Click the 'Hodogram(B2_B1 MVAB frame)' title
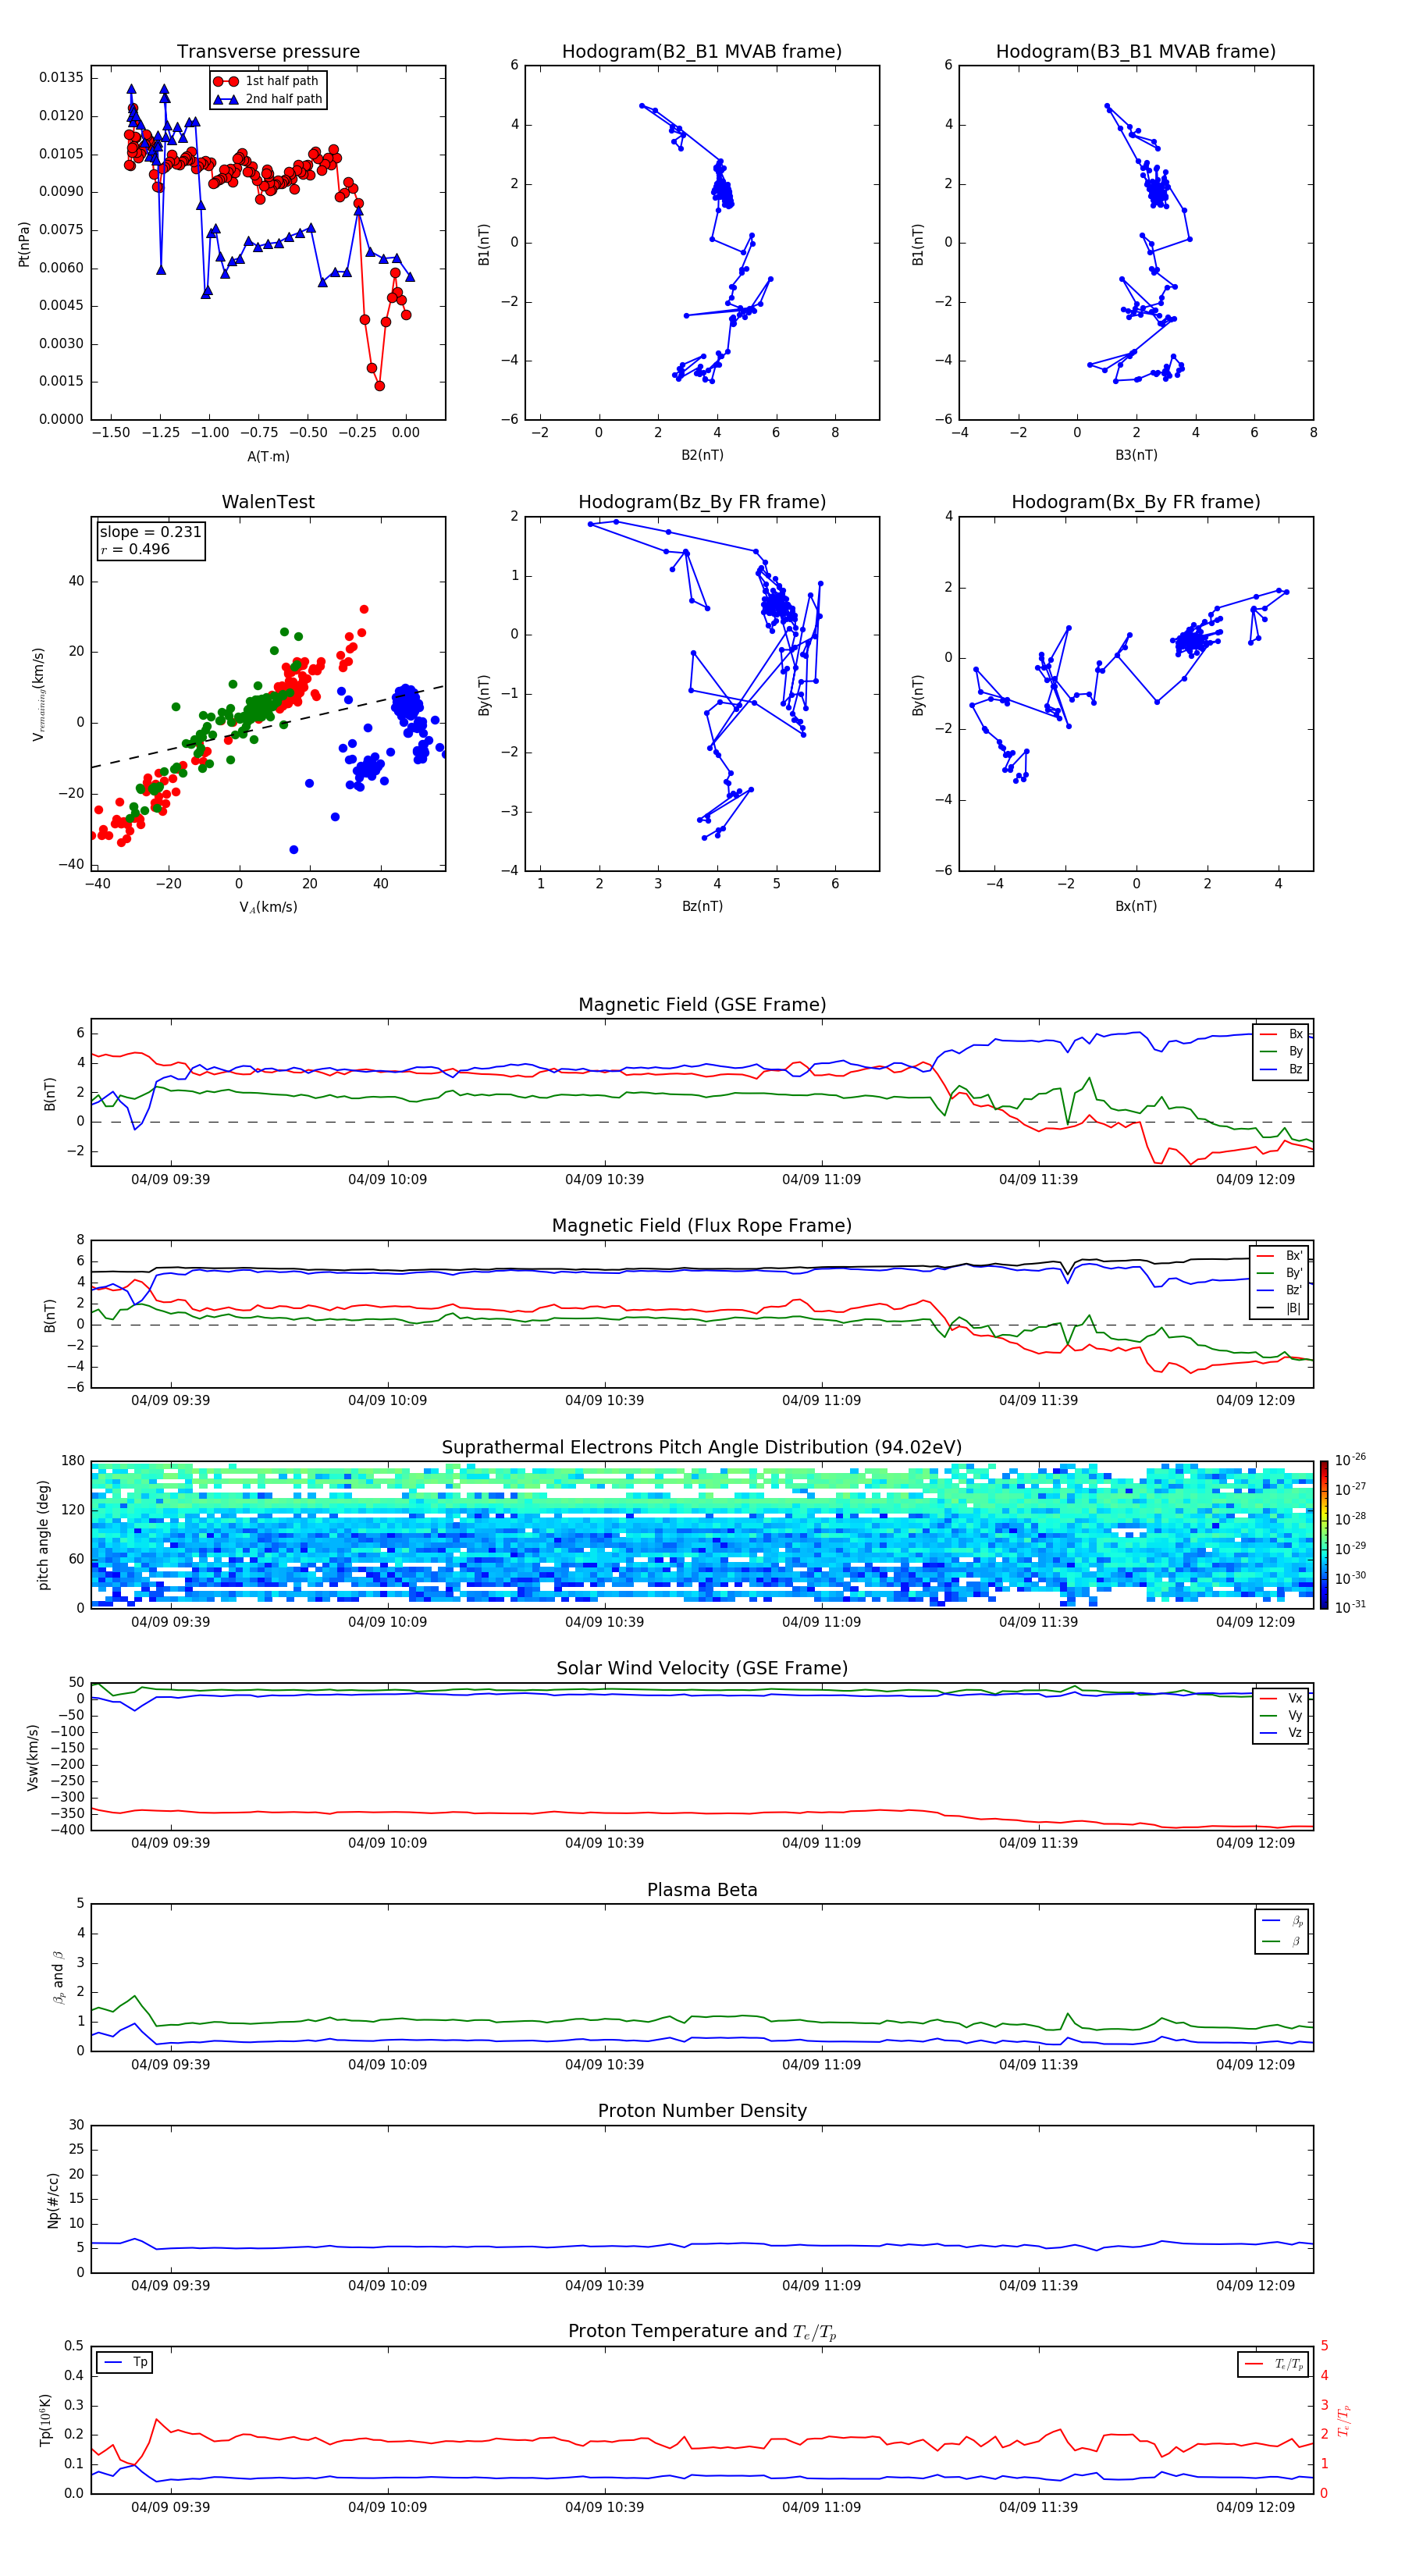The image size is (1405, 2576). pos(702,52)
